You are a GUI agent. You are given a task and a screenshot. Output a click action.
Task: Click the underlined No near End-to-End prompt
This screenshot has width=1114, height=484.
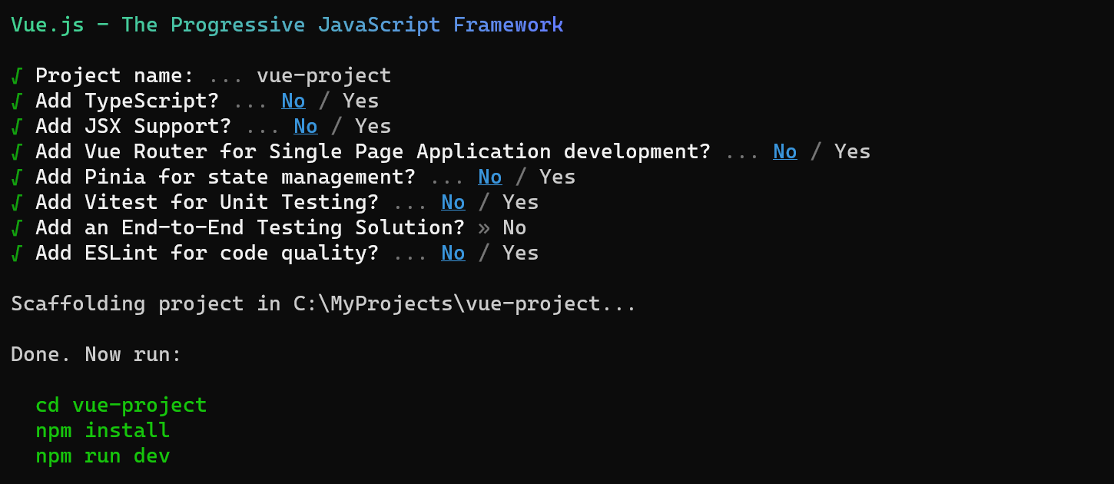pyautogui.click(x=513, y=227)
